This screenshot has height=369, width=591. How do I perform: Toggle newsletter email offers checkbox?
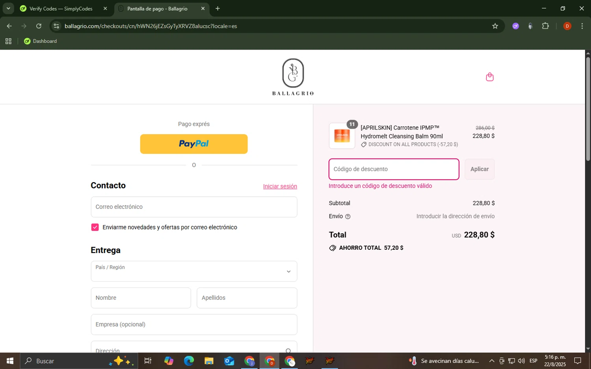point(95,227)
